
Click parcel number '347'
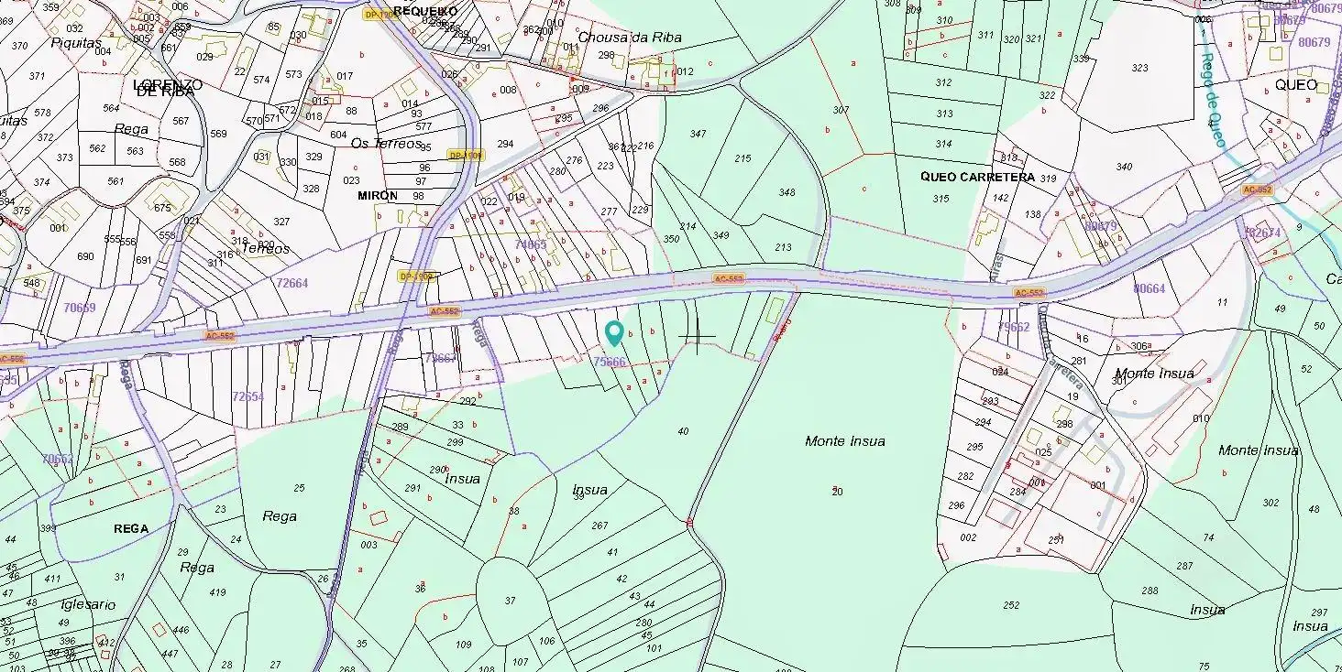pos(698,134)
